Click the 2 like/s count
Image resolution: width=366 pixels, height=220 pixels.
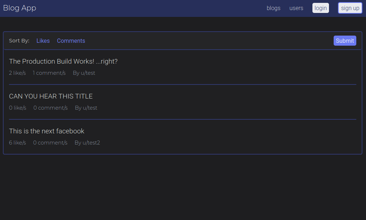pos(17,73)
